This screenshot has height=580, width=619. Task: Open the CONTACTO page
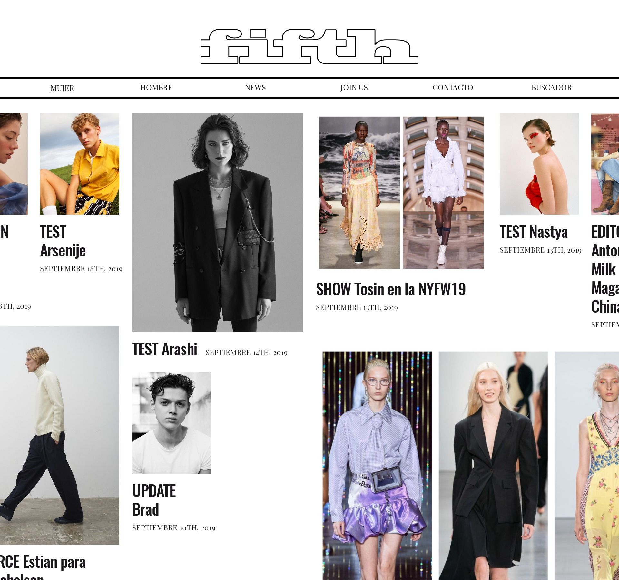453,87
